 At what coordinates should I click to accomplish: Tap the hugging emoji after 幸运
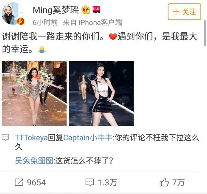(x=42, y=49)
